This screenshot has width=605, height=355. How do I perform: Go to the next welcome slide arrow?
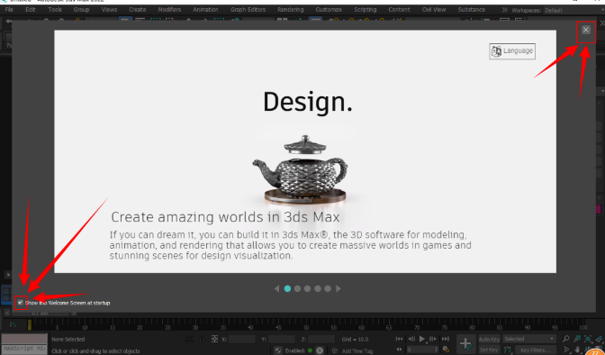pyautogui.click(x=339, y=288)
